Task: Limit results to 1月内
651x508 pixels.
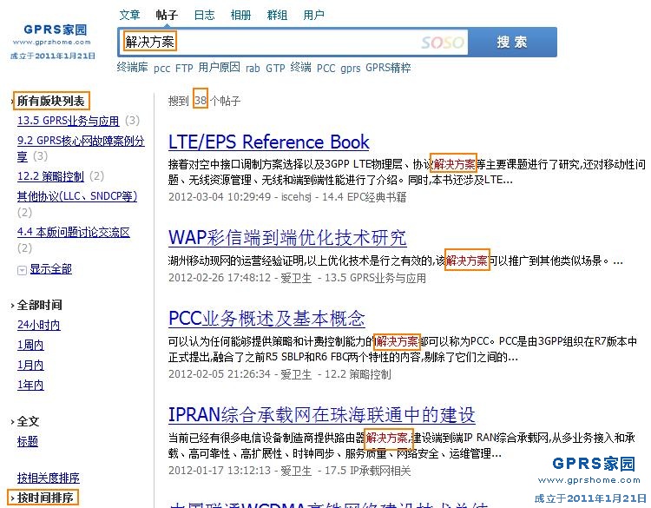Action: (x=30, y=365)
